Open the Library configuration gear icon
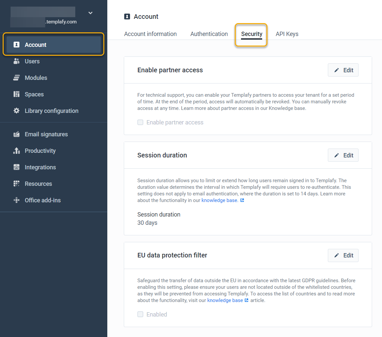The width and height of the screenshot is (382, 337). (16, 111)
